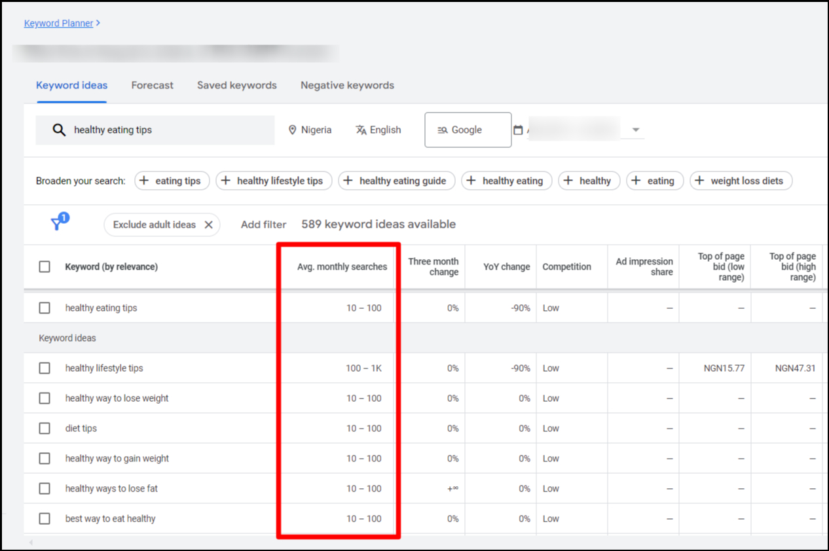Screen dimensions: 829x551
Task: Click the 'Broaden your search:' label
Action: click(x=81, y=181)
